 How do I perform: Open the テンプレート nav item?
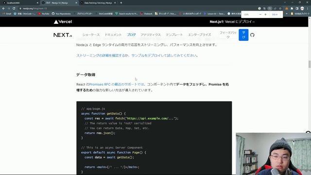[174, 35]
